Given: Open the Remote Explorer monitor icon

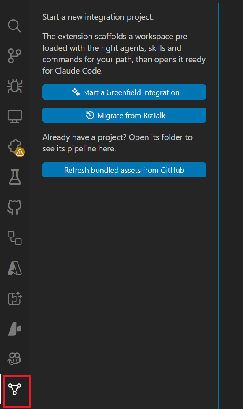Looking at the screenshot, I should [15, 116].
